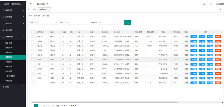Click 审核 button in highlighted 13206 row
Image resolution: width=224 pixels, height=107 pixels.
(210, 60)
